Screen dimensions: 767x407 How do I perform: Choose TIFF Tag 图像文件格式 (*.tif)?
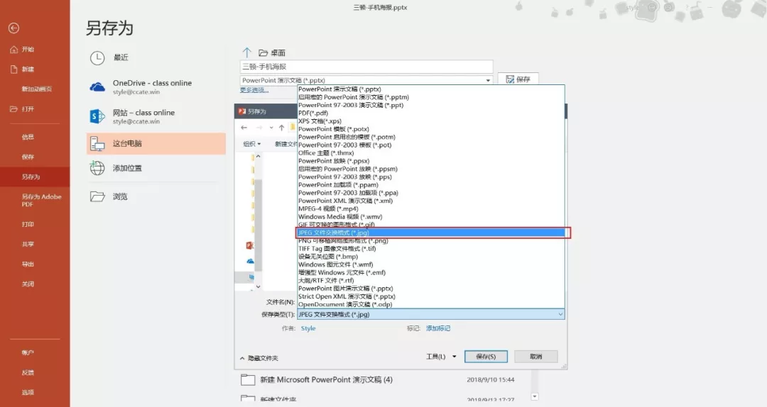click(x=431, y=249)
